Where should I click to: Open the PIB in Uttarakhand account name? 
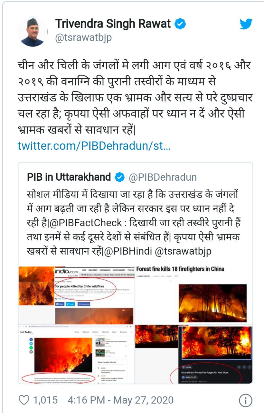tap(69, 177)
